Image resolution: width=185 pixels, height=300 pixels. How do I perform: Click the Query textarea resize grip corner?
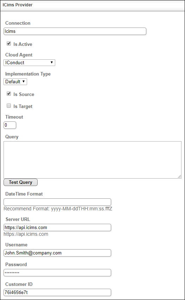[x=179, y=176]
